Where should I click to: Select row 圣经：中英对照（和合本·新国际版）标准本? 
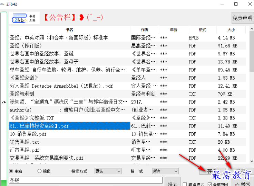[x=127, y=38]
